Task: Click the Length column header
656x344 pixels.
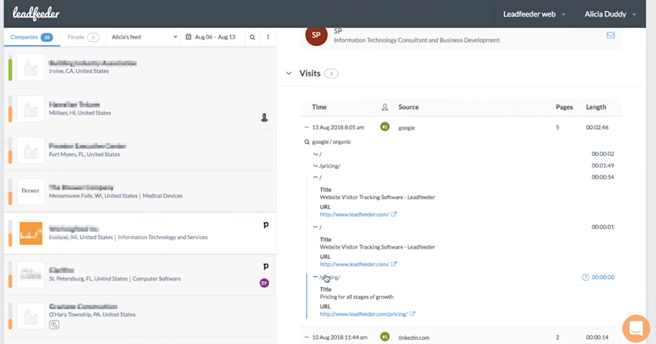Action: click(596, 107)
